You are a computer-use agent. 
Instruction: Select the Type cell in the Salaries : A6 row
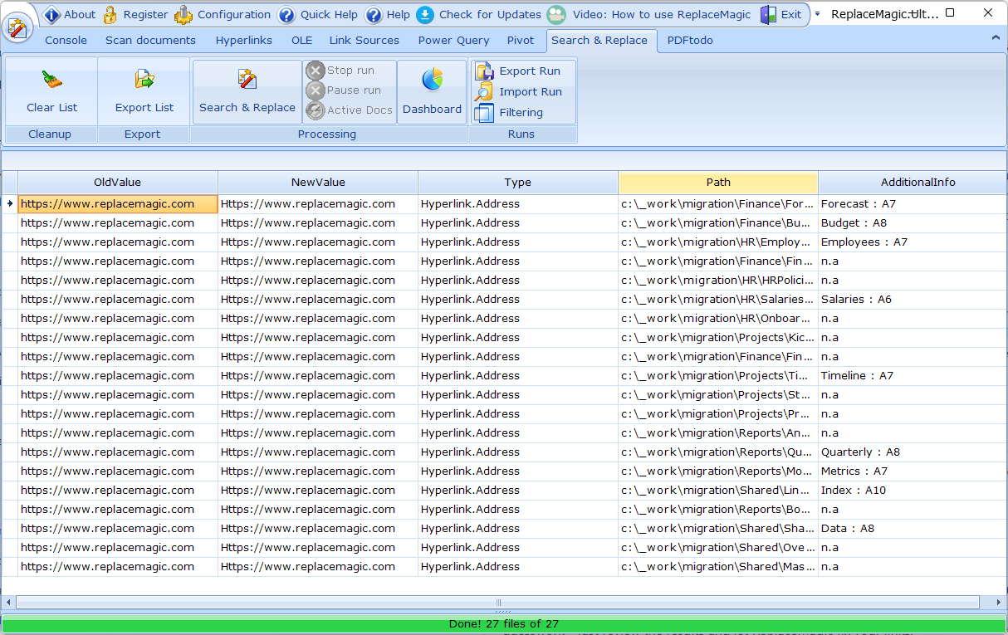click(518, 300)
